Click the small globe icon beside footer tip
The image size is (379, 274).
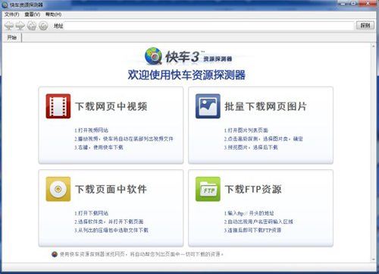point(55,254)
